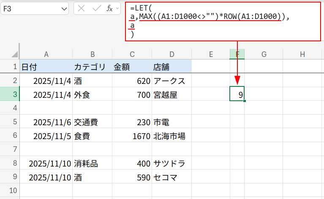
Task: Open the Insert Function fx icon
Action: click(x=109, y=8)
